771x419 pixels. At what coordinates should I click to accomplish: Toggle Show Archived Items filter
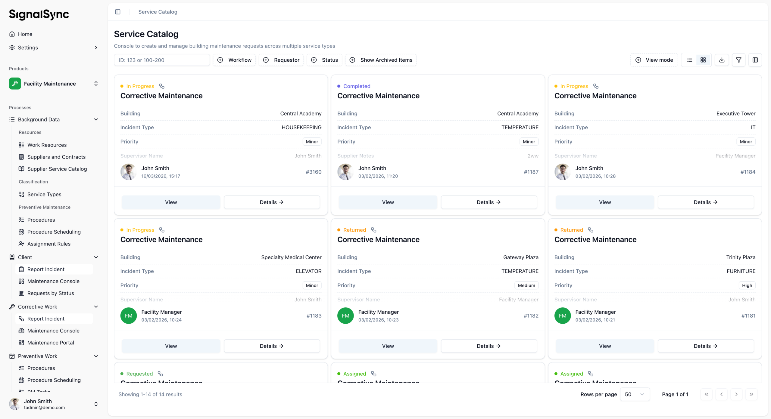coord(381,60)
